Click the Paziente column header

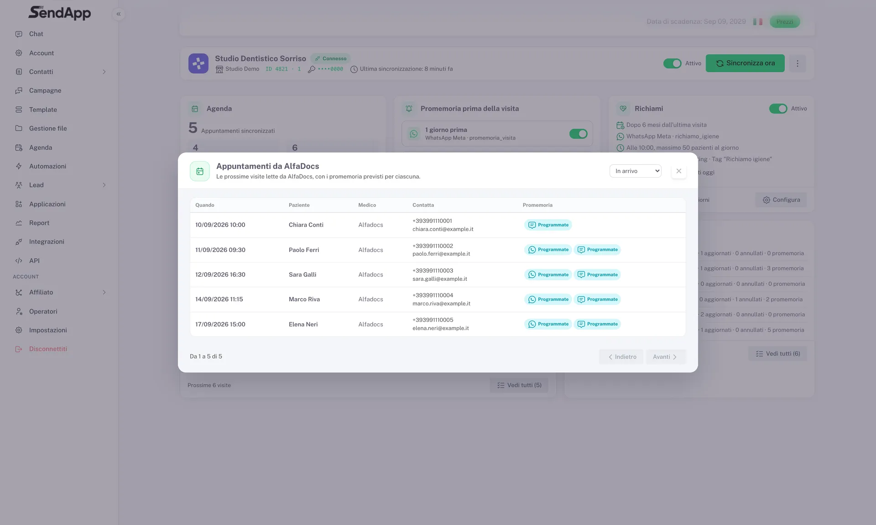(x=299, y=205)
